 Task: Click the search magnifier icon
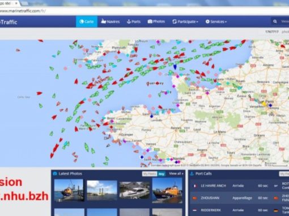coord(275,21)
